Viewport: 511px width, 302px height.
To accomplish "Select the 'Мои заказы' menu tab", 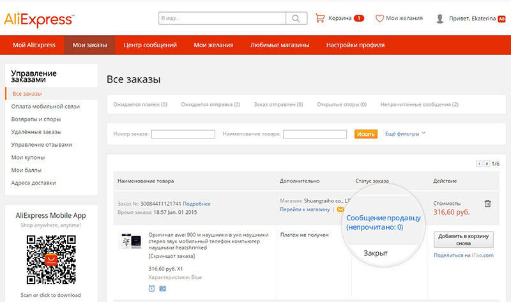I will [x=89, y=45].
